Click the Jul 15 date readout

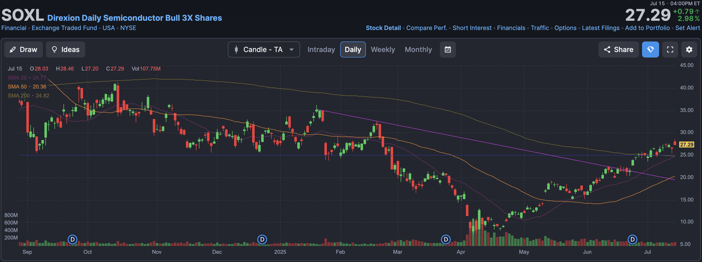(x=15, y=69)
